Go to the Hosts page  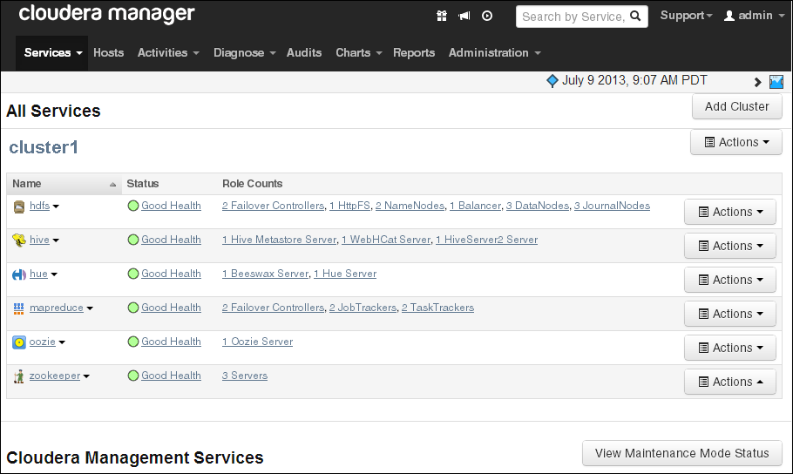(x=108, y=52)
